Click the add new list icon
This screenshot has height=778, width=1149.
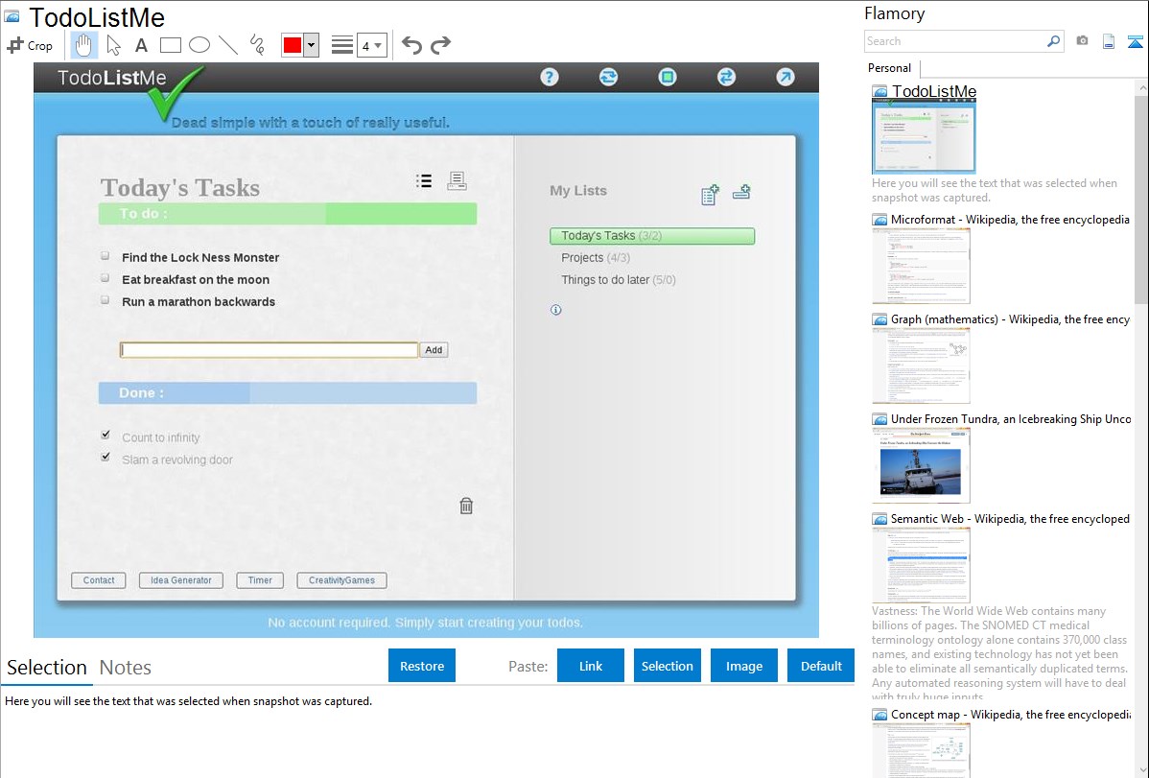[x=710, y=195]
